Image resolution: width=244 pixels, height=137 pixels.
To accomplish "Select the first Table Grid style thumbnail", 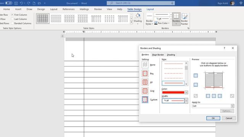I will pos(43,19).
